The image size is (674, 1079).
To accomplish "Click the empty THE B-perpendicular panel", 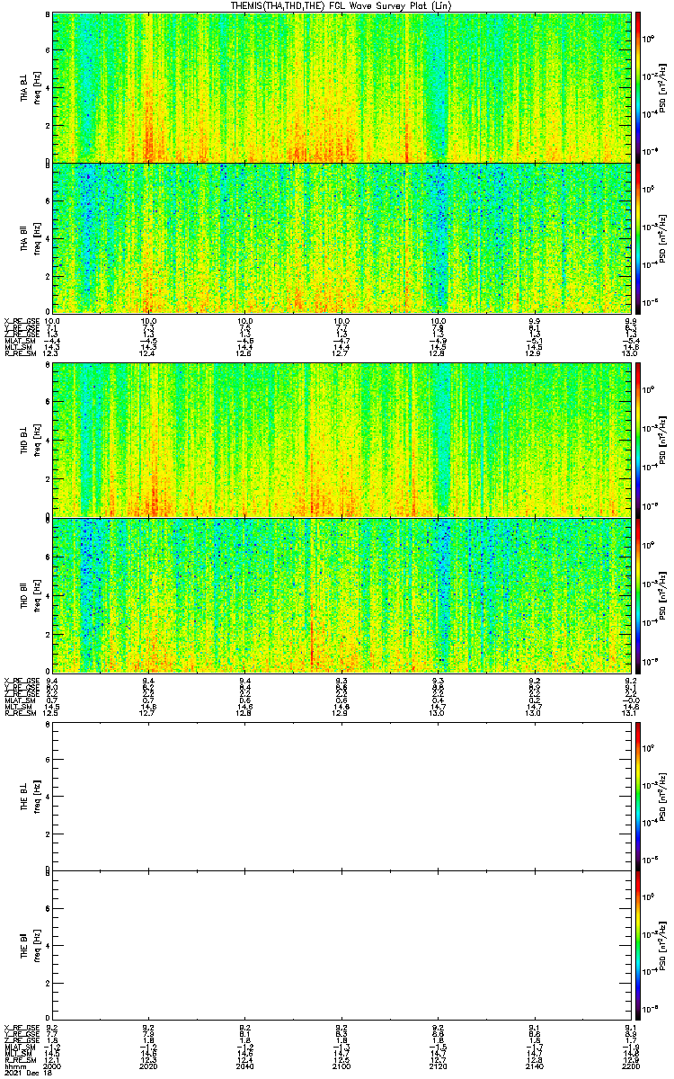I will [341, 795].
